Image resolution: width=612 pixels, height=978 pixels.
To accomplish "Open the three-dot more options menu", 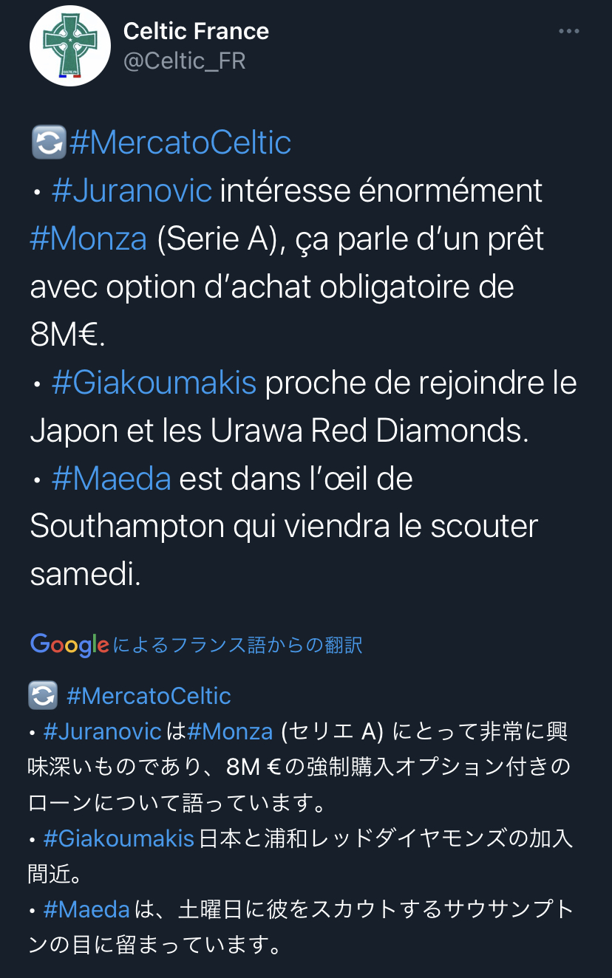I will click(x=568, y=31).
